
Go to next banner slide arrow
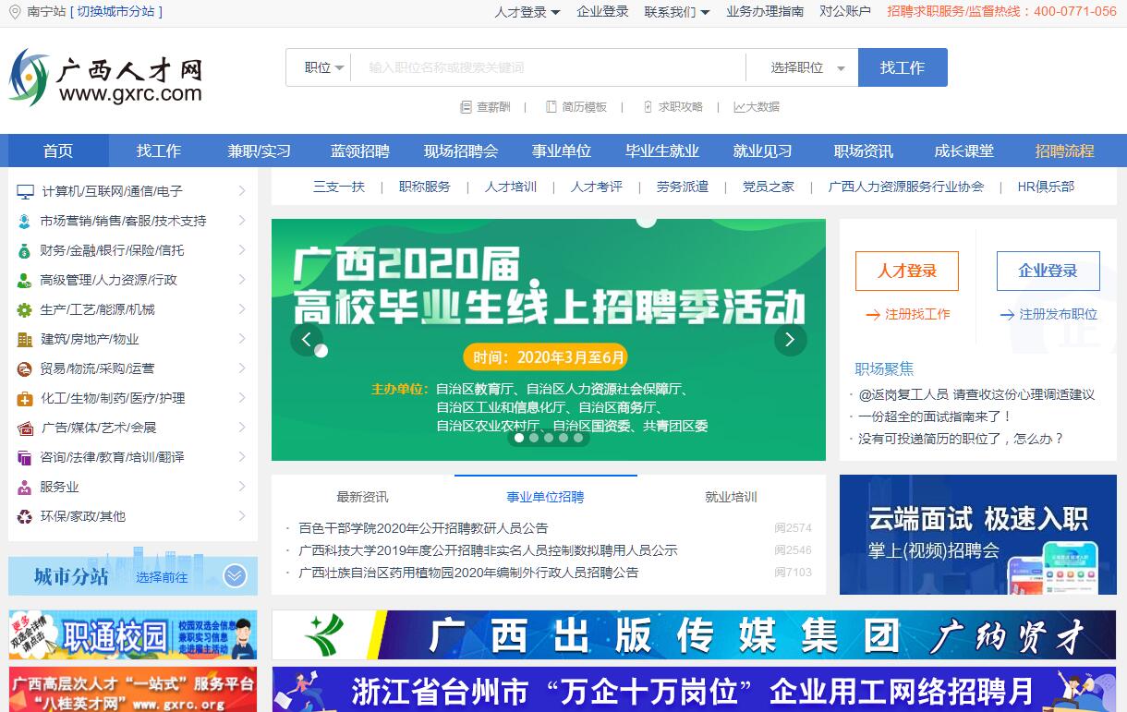point(790,340)
